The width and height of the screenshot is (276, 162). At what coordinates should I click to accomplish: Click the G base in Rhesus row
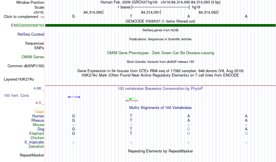[74, 120]
